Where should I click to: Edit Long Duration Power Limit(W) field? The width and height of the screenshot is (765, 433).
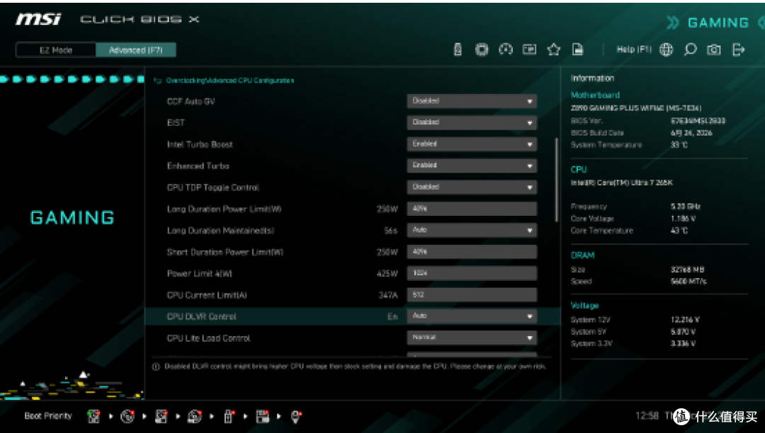pos(472,209)
